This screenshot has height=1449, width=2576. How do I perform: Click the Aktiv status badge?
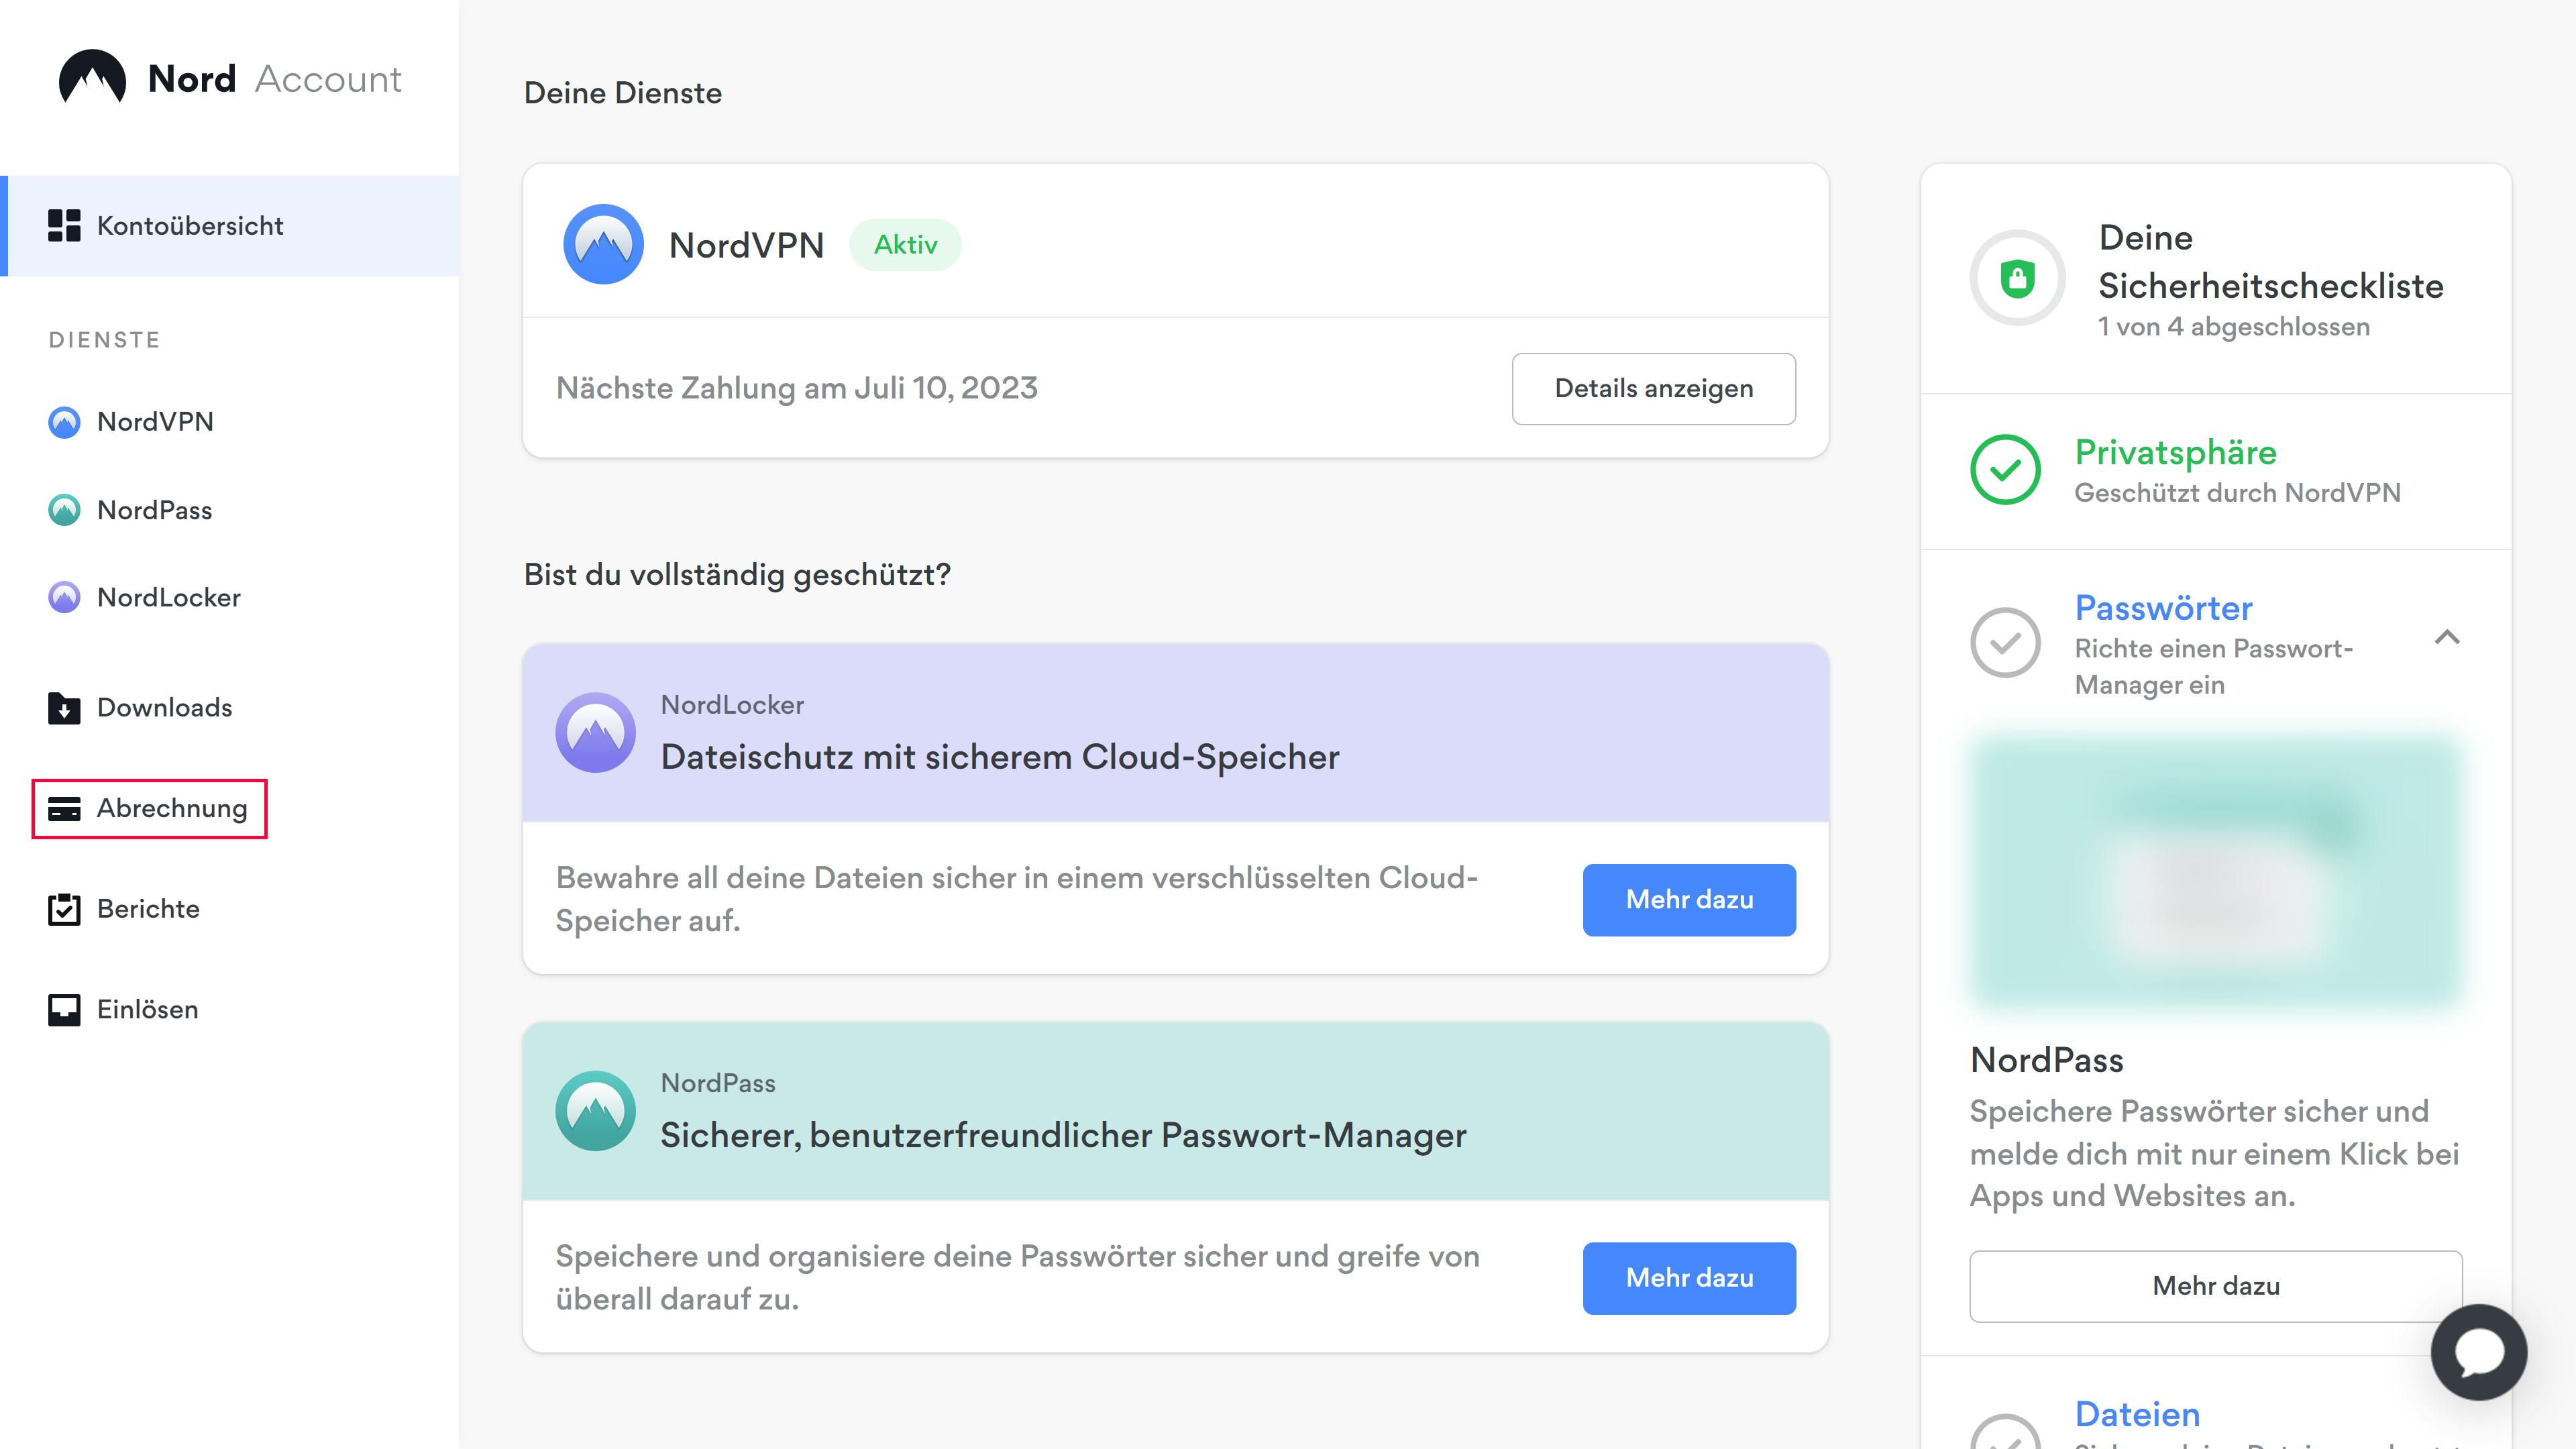905,245
